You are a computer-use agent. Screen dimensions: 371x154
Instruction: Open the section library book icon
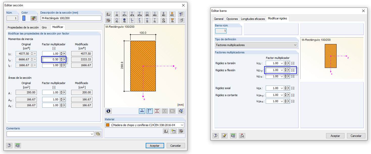click(108, 14)
